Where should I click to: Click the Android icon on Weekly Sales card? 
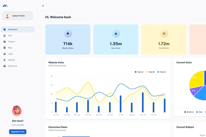68,34
